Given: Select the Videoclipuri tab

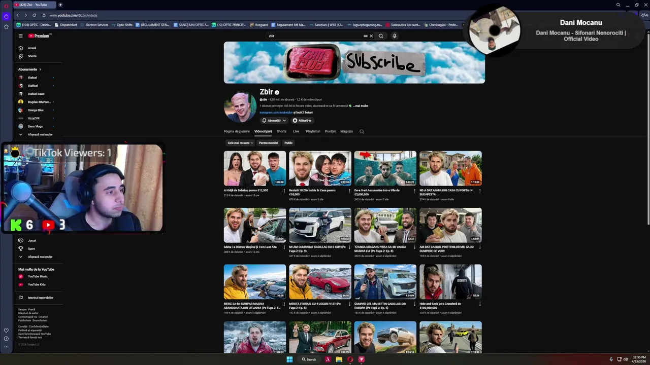Looking at the screenshot, I should pyautogui.click(x=263, y=131).
